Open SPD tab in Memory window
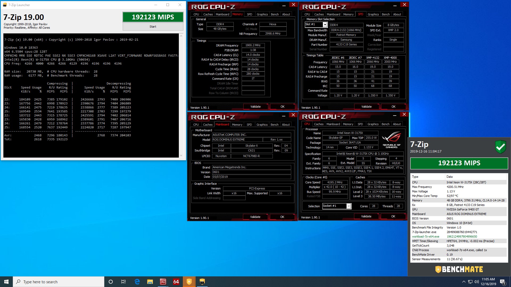Image resolution: width=511 pixels, height=287 pixels. click(249, 14)
